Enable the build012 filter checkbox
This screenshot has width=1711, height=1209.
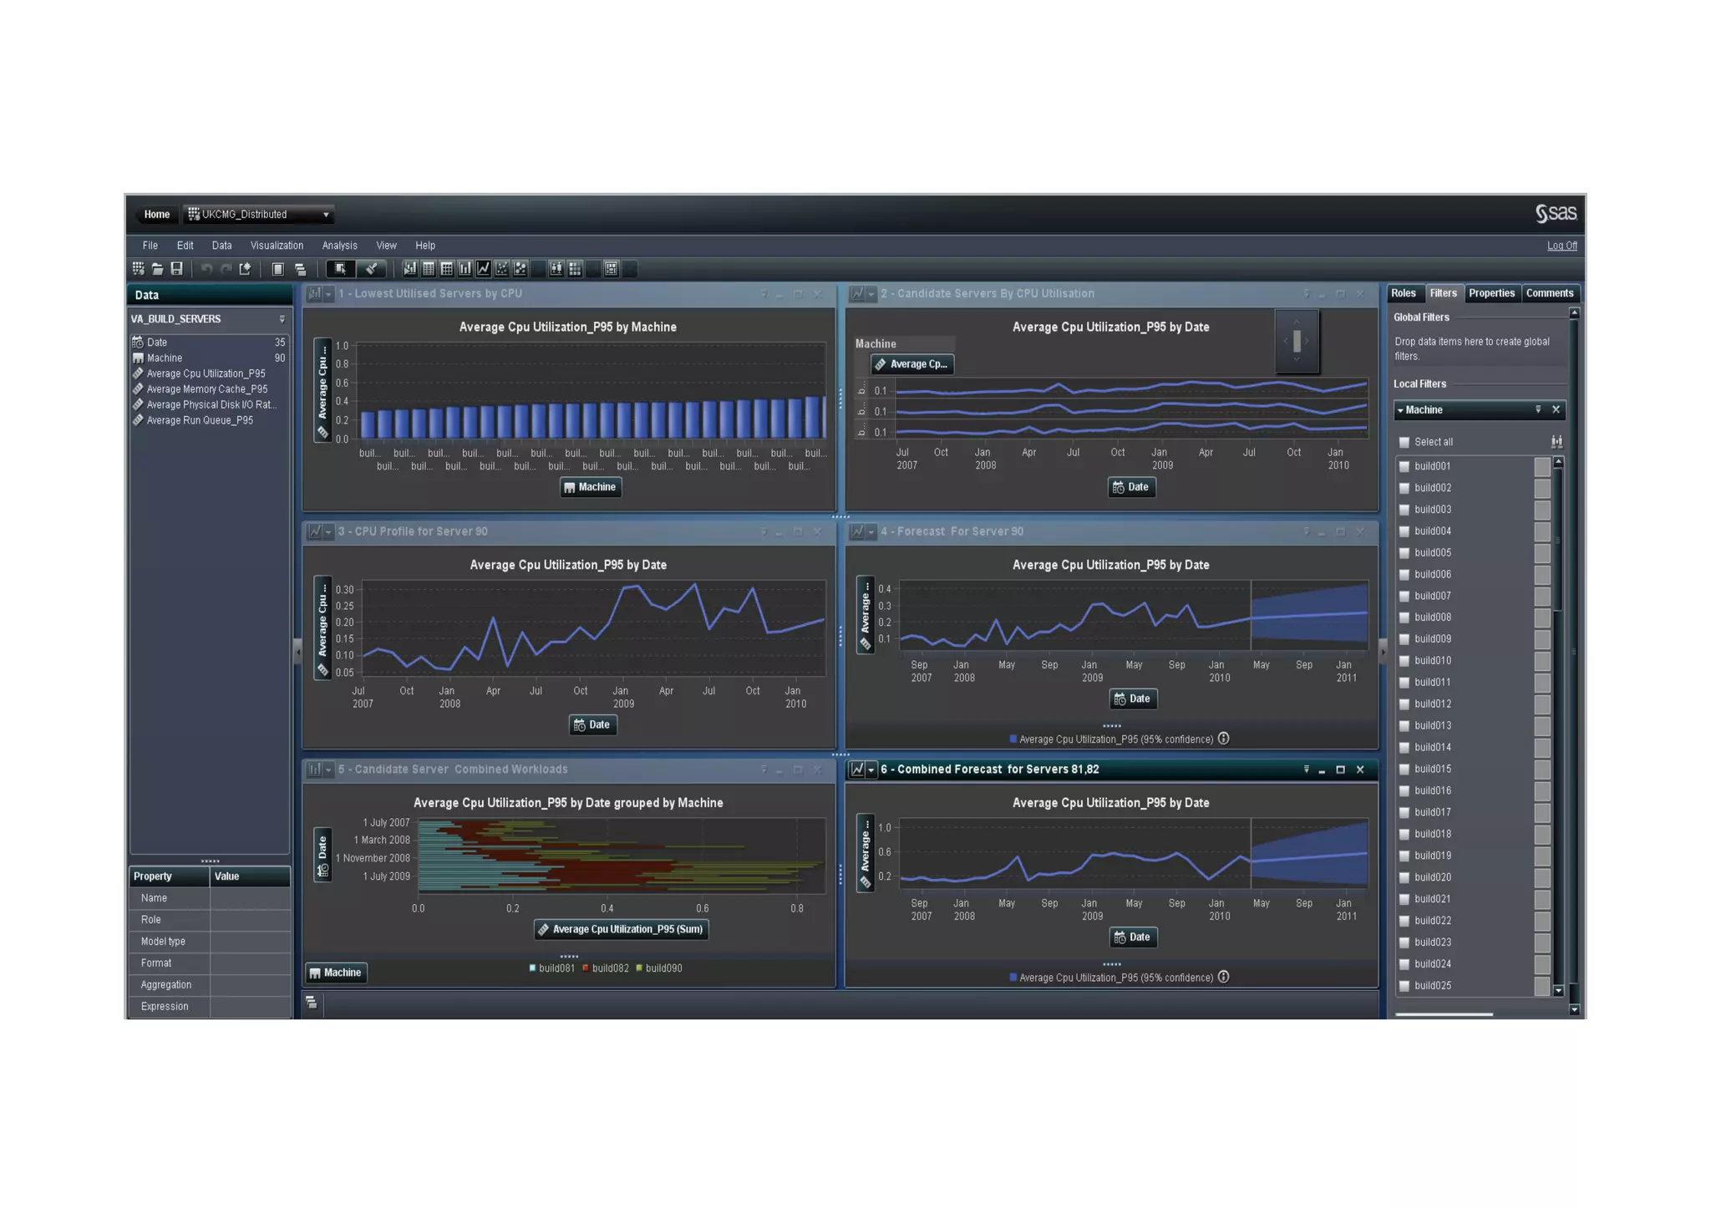point(1404,704)
